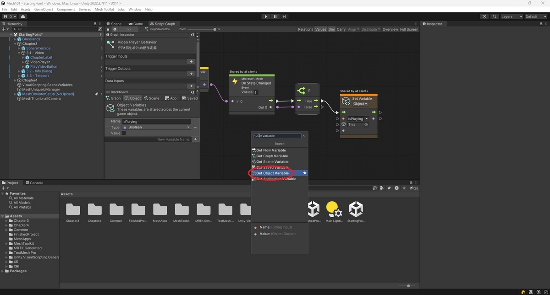Image resolution: width=550 pixels, height=295 pixels.
Task: Expand Chapter4 in the Hierarchy
Action: (15, 80)
